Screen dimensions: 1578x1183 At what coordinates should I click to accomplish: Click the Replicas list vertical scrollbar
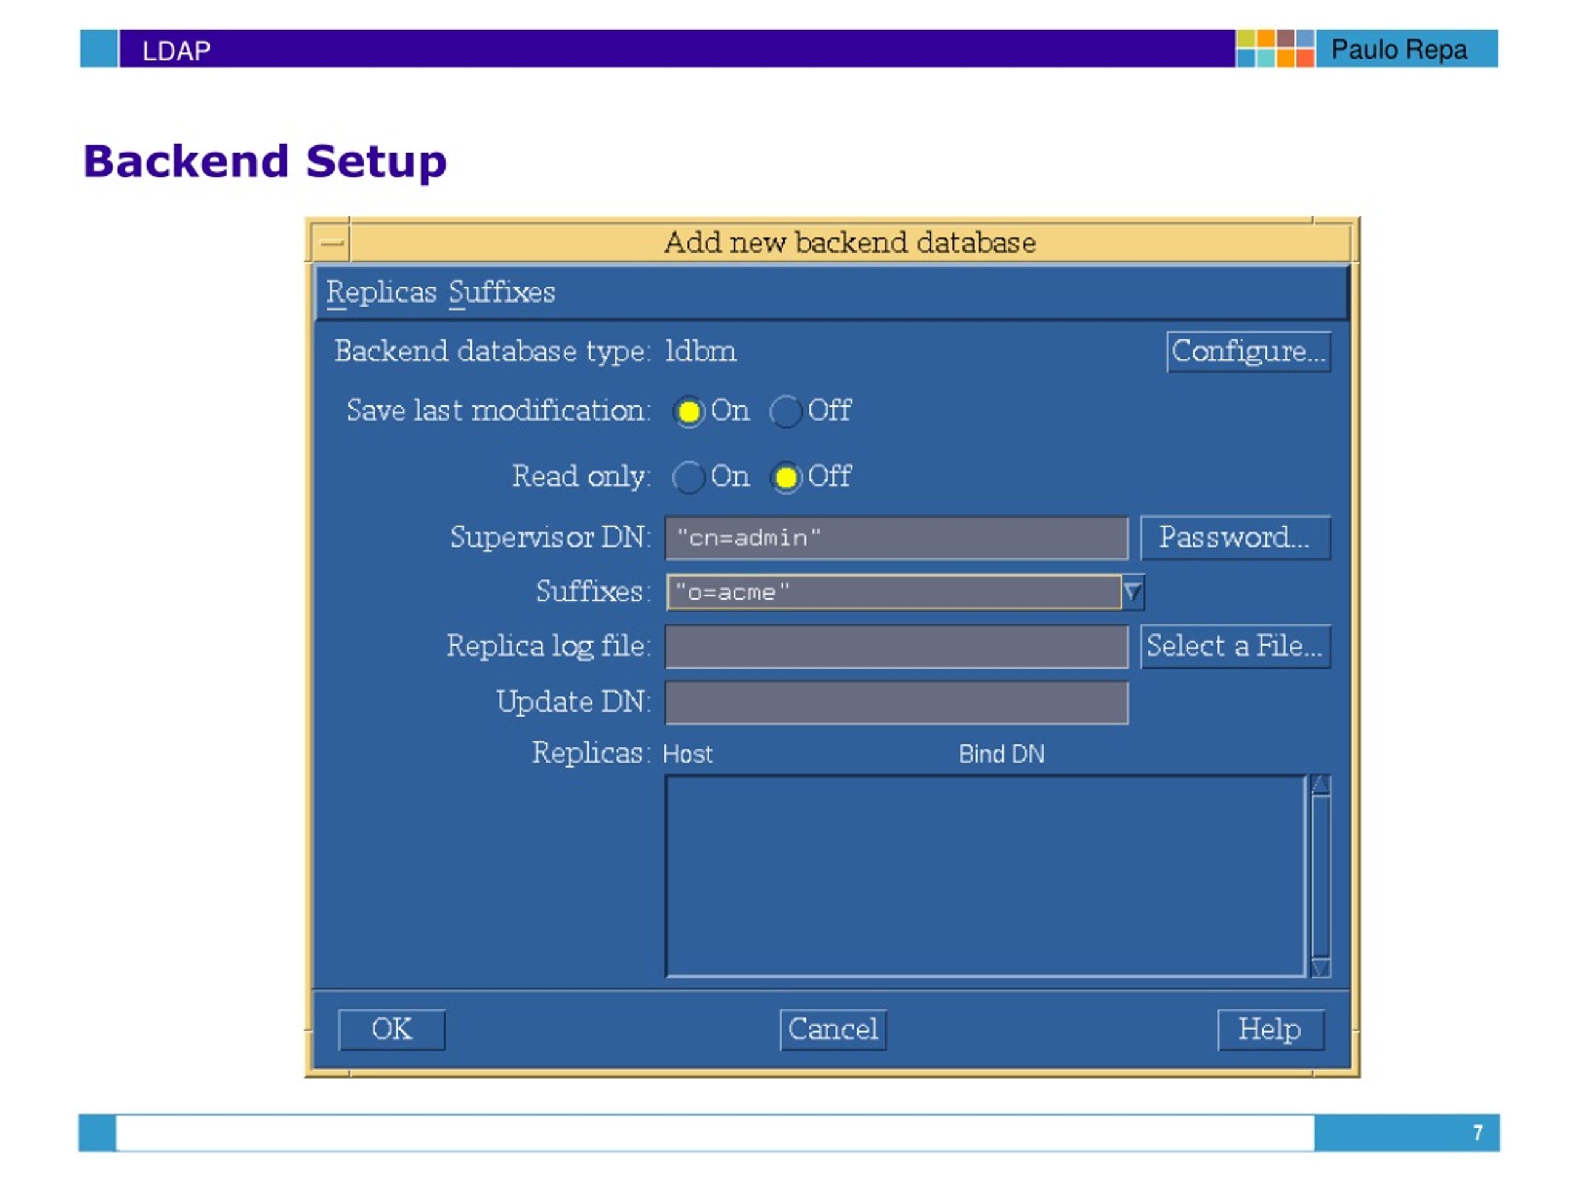point(1320,876)
